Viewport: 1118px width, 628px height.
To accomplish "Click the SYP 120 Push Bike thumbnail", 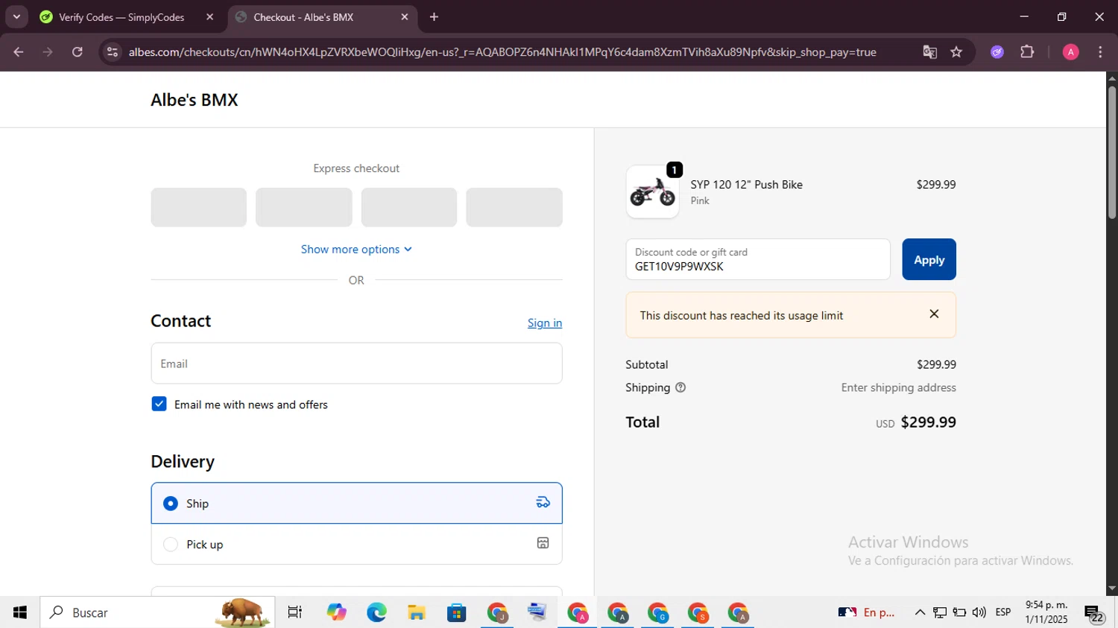I will click(x=652, y=192).
